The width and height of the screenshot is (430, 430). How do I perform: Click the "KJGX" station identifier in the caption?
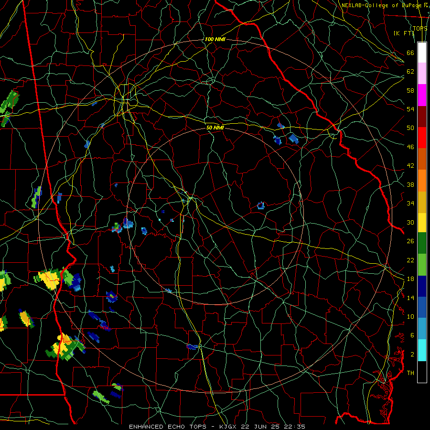point(227,427)
